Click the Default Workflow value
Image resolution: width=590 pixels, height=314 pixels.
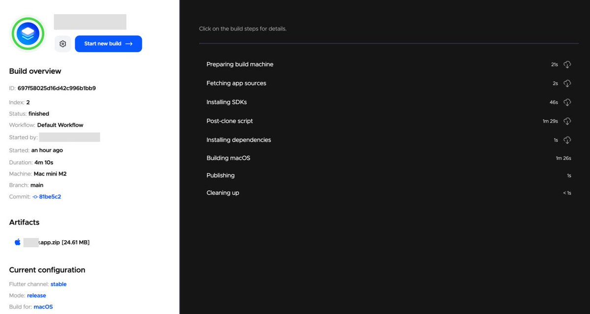click(x=60, y=125)
